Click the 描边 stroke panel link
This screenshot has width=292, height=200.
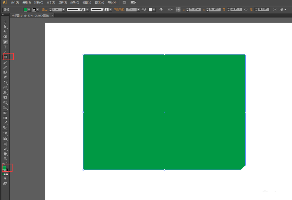(x=44, y=10)
